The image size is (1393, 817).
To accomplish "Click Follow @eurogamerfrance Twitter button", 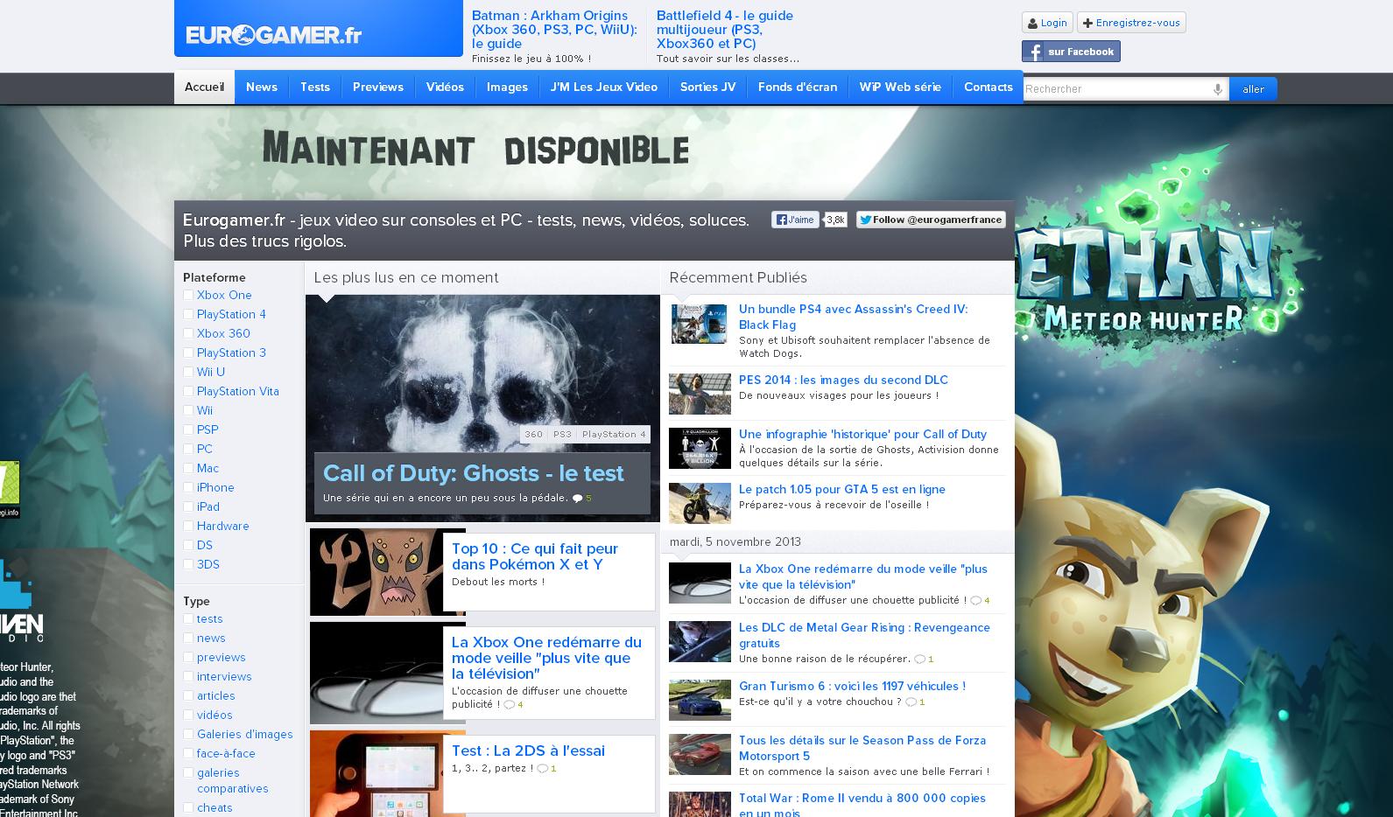I will [x=931, y=220].
